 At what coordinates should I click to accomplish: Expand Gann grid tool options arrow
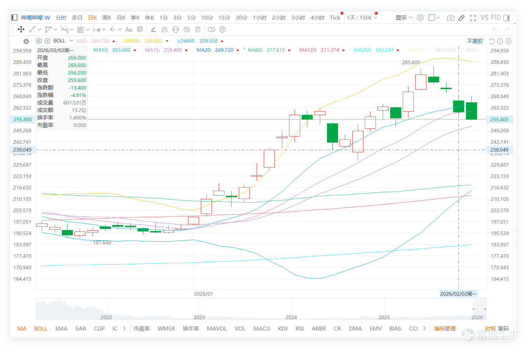point(88,30)
